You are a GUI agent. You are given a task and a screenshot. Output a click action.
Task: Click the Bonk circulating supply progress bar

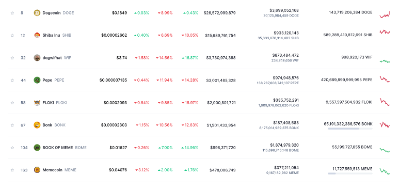point(350,129)
